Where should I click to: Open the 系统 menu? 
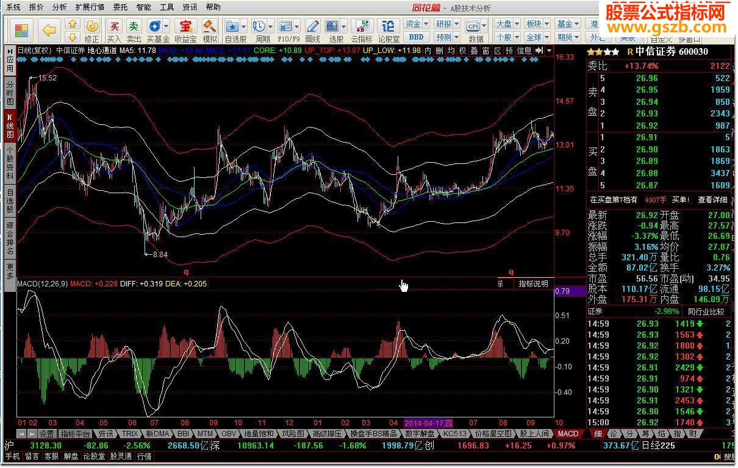[13, 7]
